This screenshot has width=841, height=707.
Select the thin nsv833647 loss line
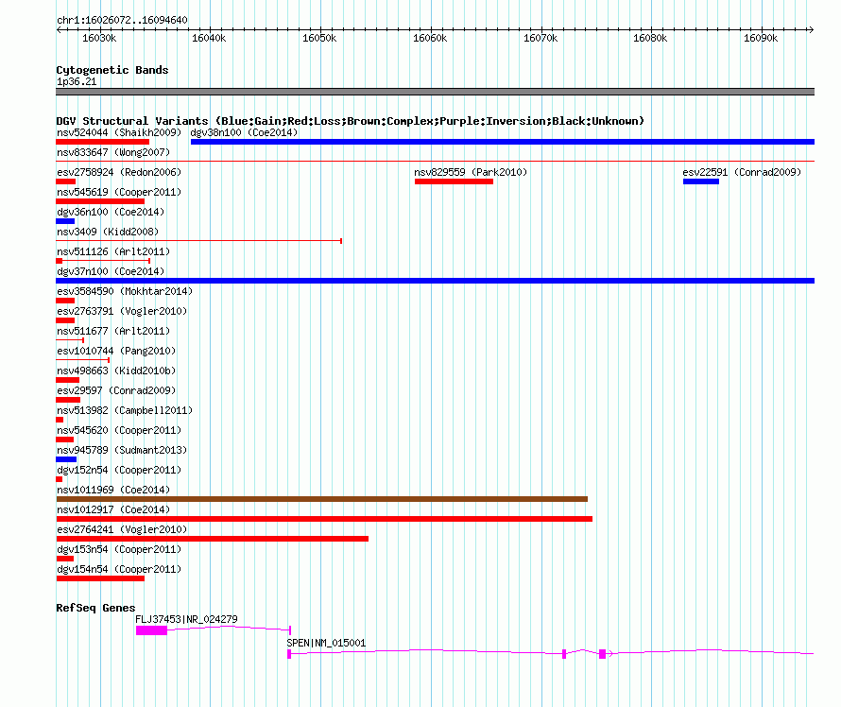pos(435,161)
